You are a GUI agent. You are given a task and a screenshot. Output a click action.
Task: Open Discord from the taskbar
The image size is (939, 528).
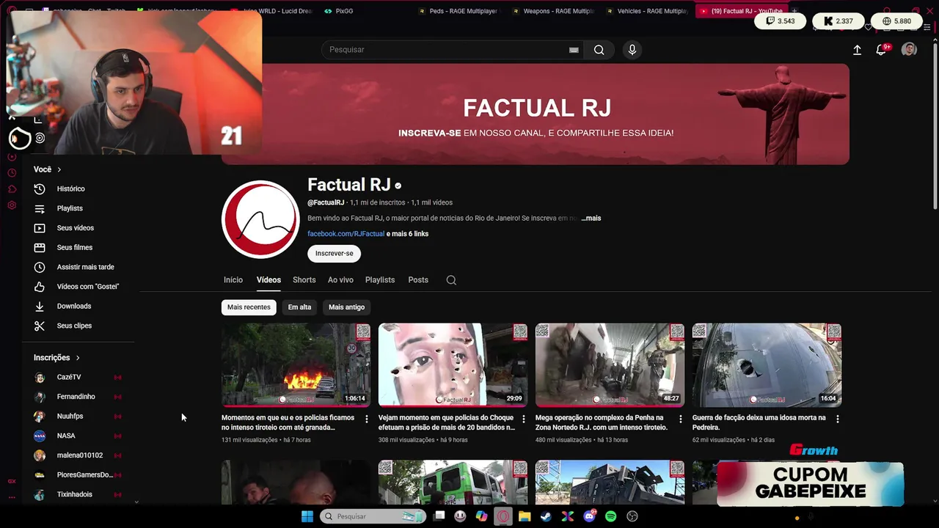[589, 516]
